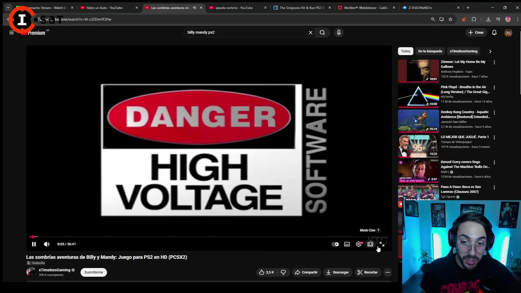Open browser downloads icon
Viewport: 521px width, 293px height.
(x=488, y=19)
